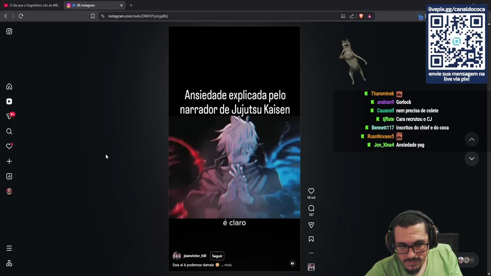491x276 pixels.
Task: Click username 'Tharominek' in chat
Action: click(382, 94)
